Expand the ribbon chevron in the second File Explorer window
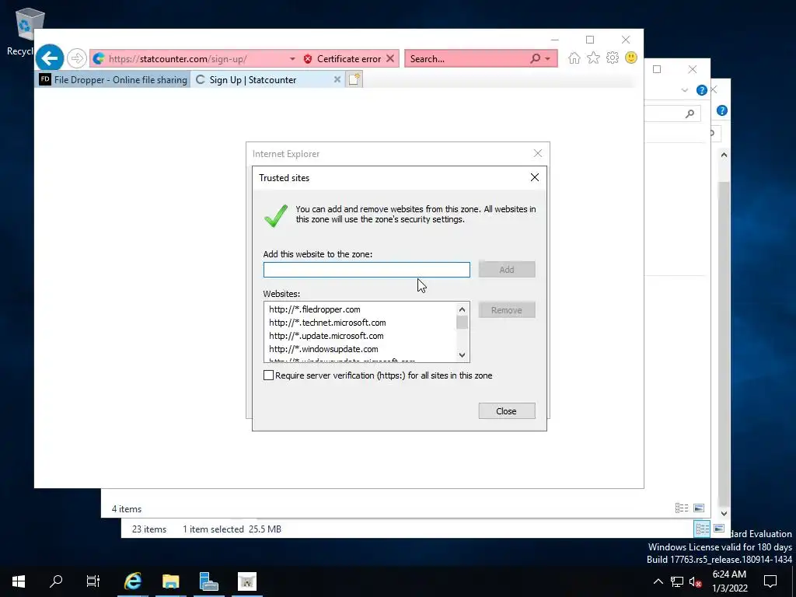The height and width of the screenshot is (597, 796). click(x=685, y=90)
